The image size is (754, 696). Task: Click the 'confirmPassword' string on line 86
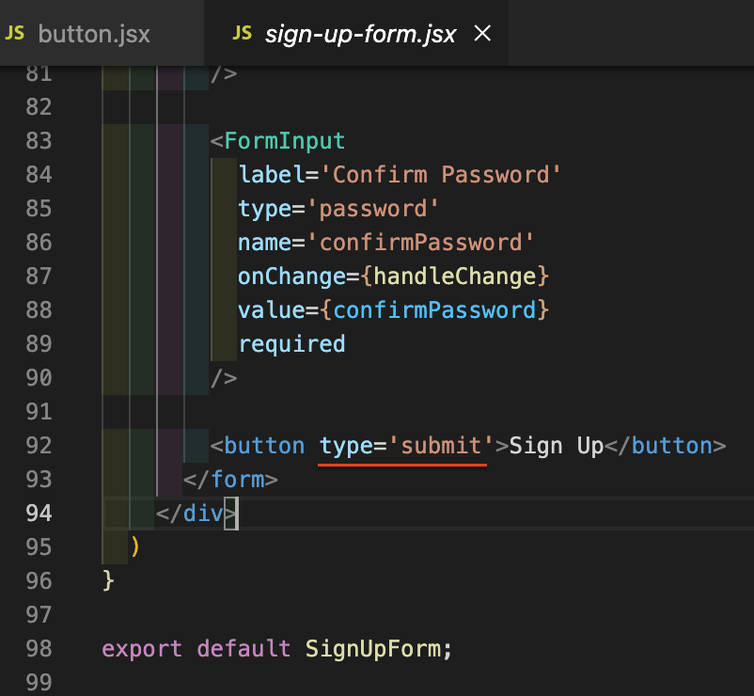[420, 243]
